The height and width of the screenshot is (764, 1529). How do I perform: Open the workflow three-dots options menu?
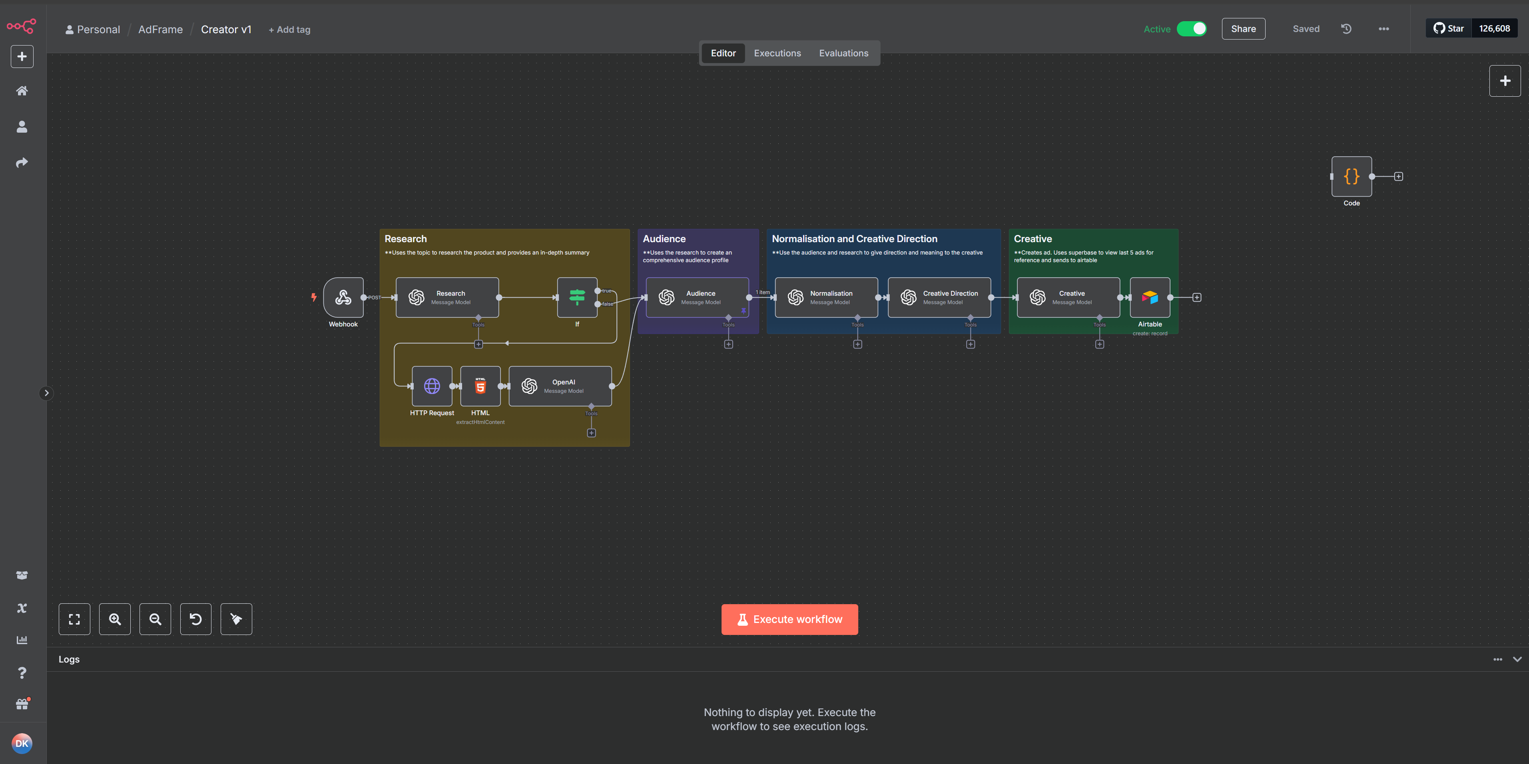1383,28
